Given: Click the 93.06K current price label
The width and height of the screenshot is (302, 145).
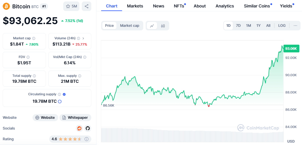Looking at the screenshot, I should pyautogui.click(x=292, y=49).
